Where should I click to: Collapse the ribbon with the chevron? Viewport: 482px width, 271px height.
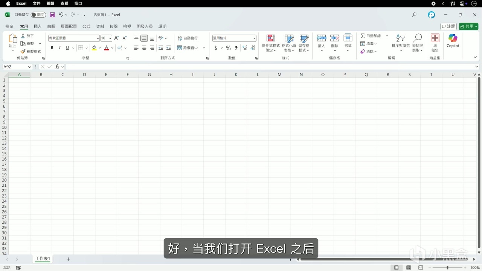pos(475,57)
